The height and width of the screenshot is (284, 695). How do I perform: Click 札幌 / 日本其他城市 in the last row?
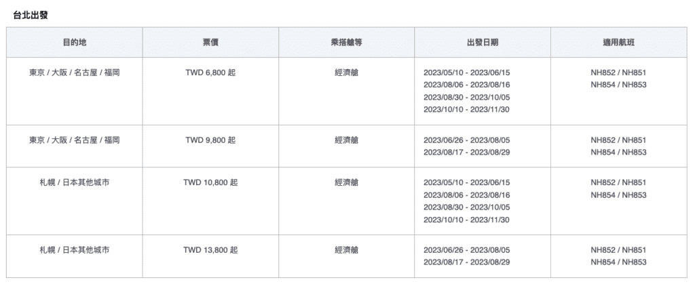(x=75, y=250)
